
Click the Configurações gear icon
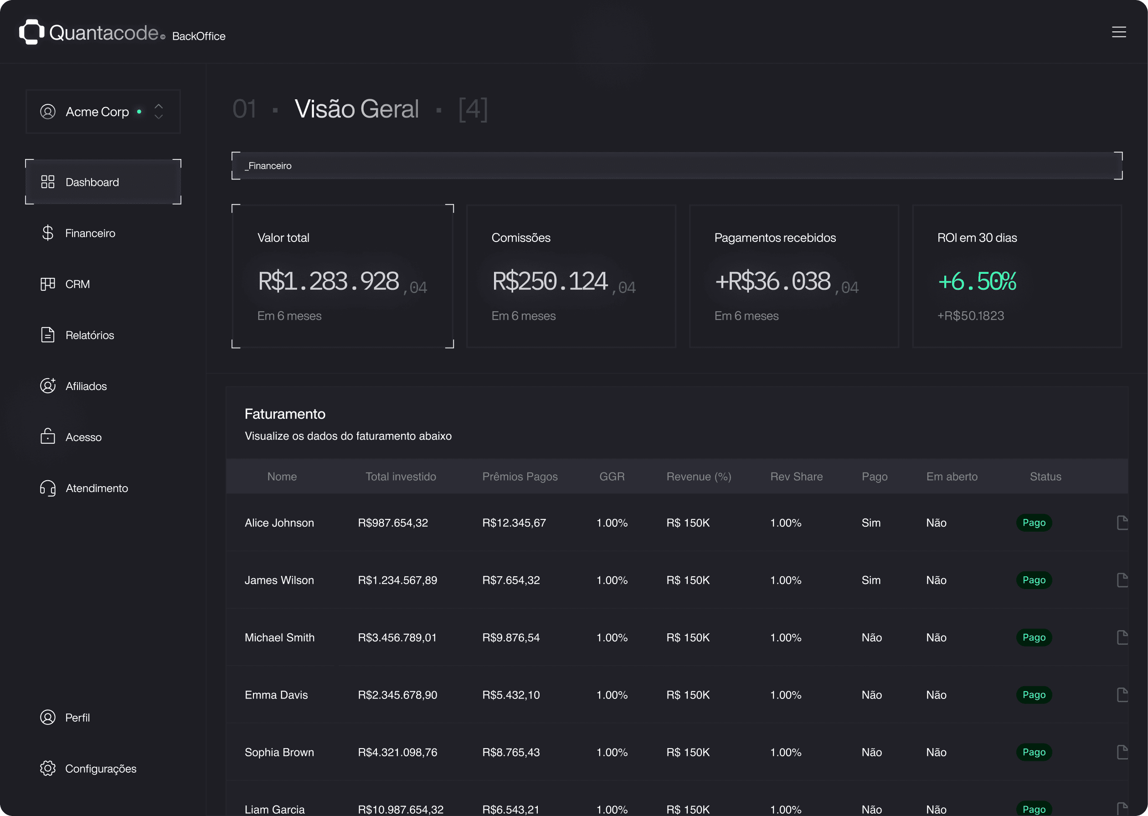(x=48, y=768)
